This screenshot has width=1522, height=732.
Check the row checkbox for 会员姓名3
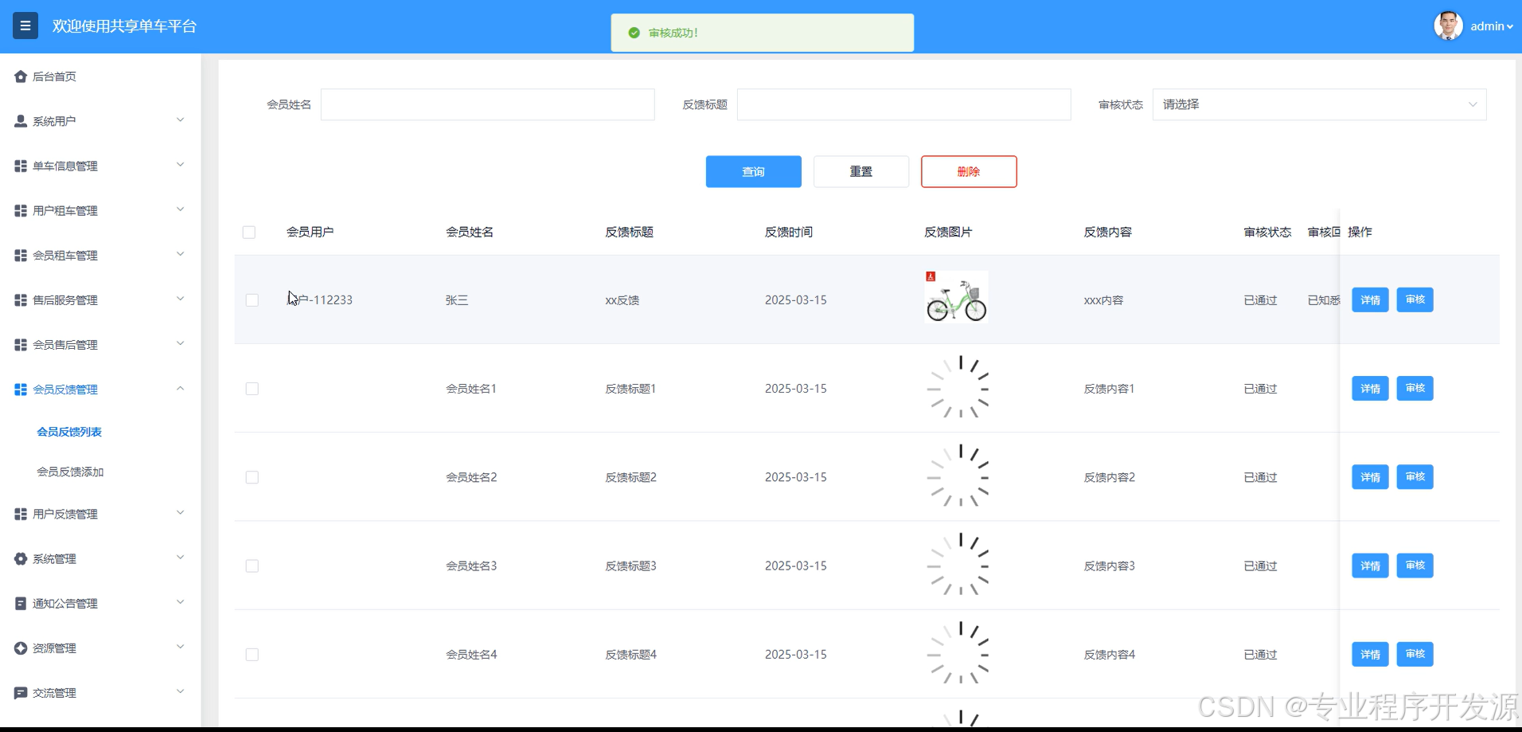[x=252, y=566]
